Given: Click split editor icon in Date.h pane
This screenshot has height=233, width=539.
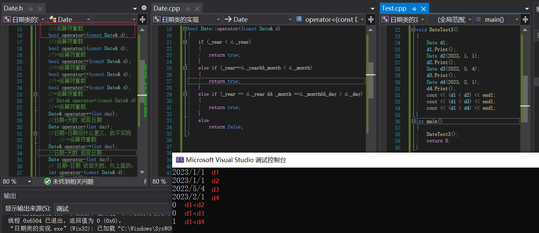Looking at the screenshot, I should tap(143, 19).
